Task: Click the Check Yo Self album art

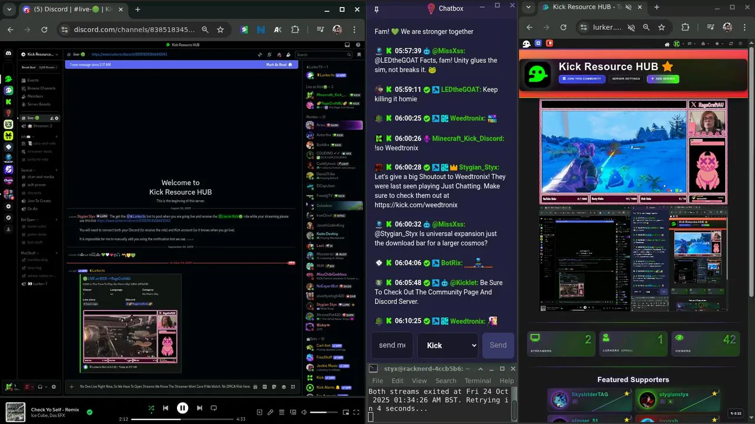Action: pyautogui.click(x=15, y=412)
